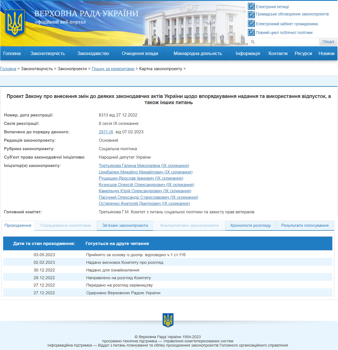Viewport: 338px width, 350px height.
Task: Click row 'Передано на розгляд керівництву'
Action: tap(168, 285)
